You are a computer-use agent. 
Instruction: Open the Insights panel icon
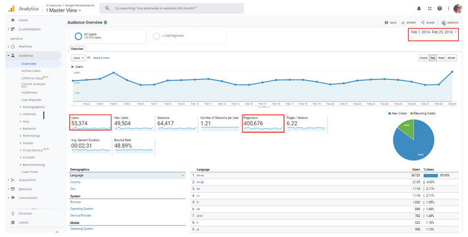[444, 23]
